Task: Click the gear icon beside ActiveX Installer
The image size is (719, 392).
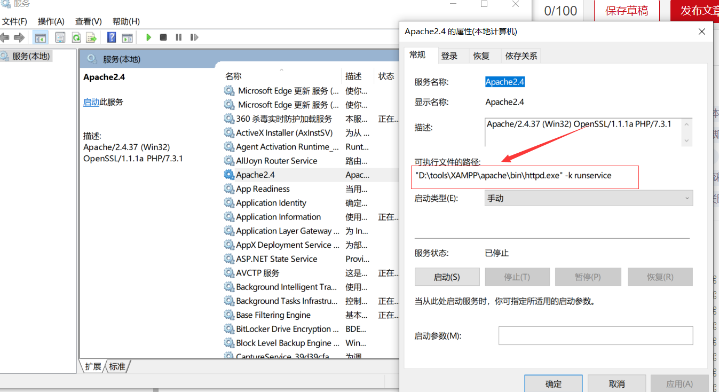Action: point(229,132)
